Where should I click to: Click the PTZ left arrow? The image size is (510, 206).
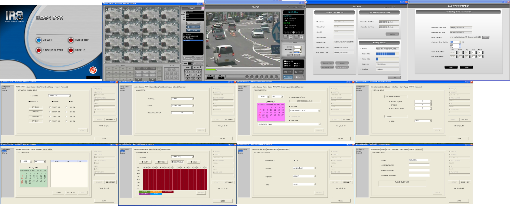tap(187, 75)
